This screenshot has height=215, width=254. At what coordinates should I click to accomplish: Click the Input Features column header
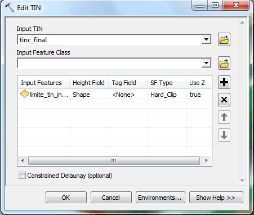(x=44, y=83)
